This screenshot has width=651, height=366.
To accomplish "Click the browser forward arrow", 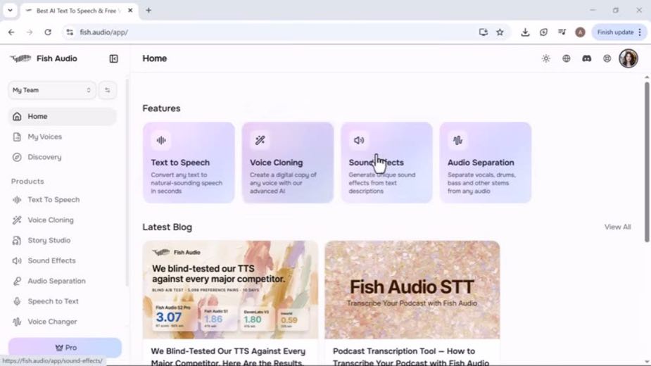I will (x=30, y=32).
